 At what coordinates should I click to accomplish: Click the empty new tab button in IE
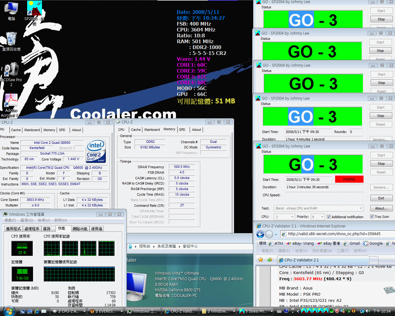click(x=374, y=260)
